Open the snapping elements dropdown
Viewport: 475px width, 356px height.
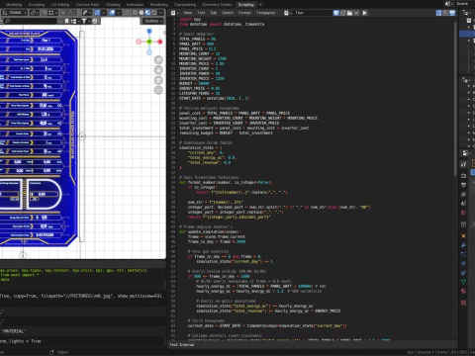tap(53, 13)
